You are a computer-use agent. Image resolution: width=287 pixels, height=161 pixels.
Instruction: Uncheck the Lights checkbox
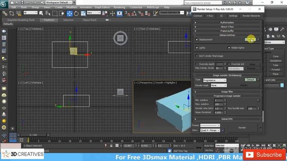point(197,48)
